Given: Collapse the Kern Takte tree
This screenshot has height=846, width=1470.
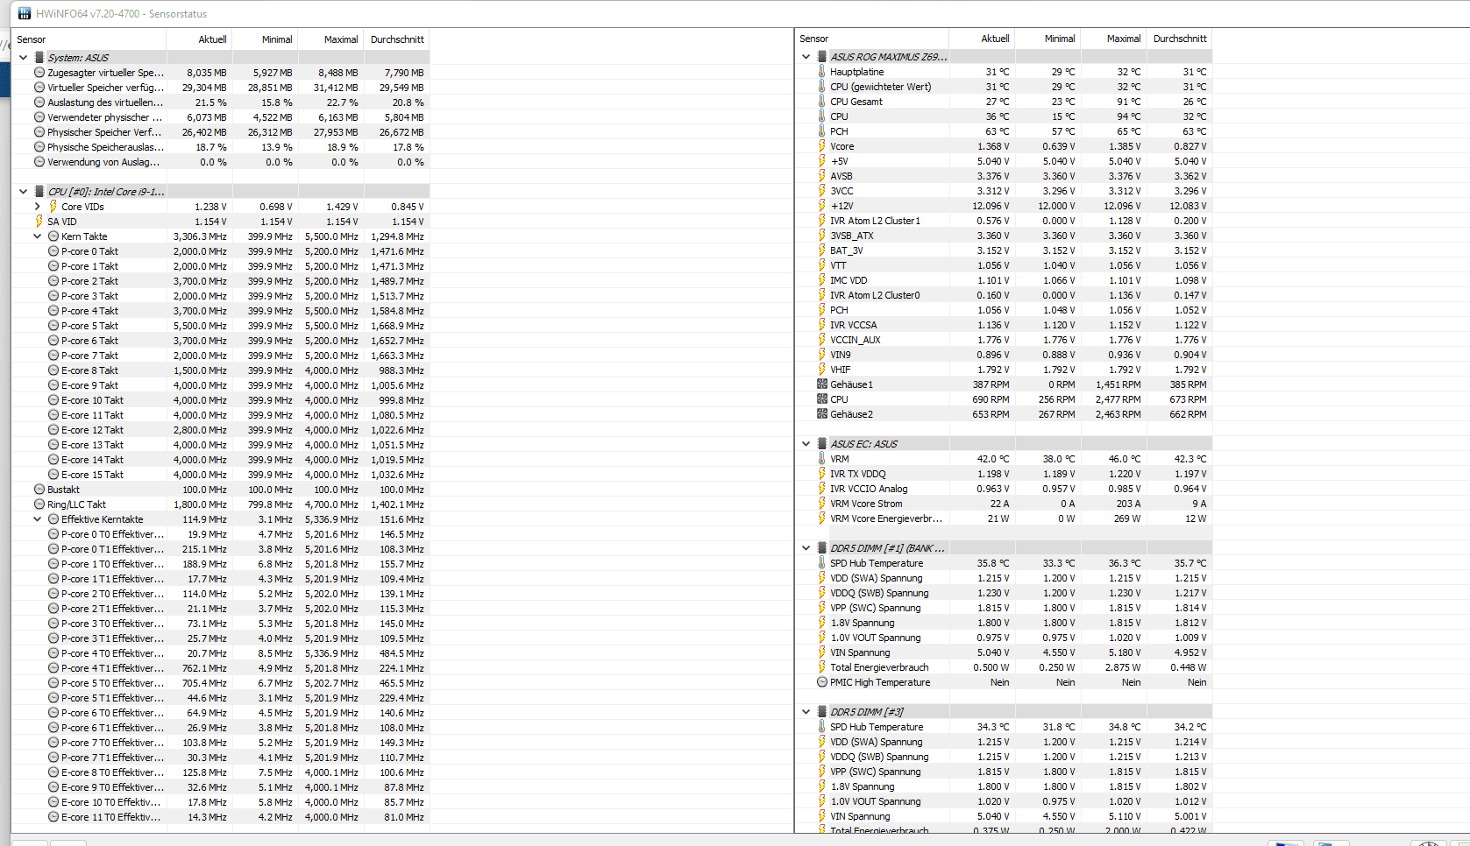Looking at the screenshot, I should [38, 236].
